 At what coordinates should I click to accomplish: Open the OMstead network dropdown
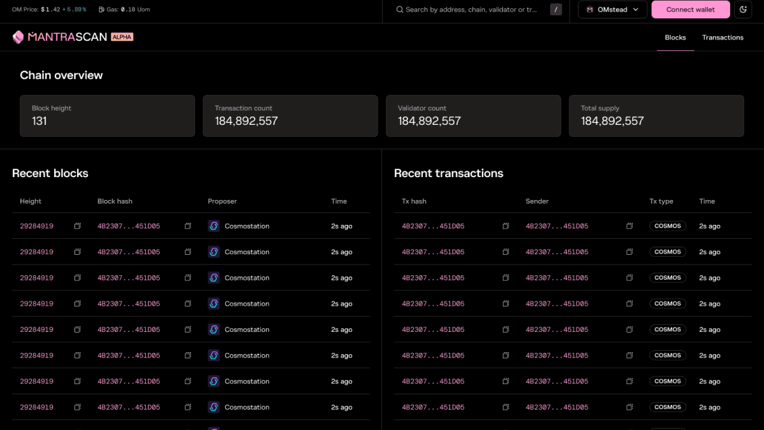612,10
